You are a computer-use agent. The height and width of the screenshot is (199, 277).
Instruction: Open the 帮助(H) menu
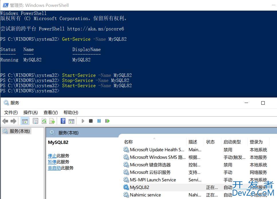(71, 112)
